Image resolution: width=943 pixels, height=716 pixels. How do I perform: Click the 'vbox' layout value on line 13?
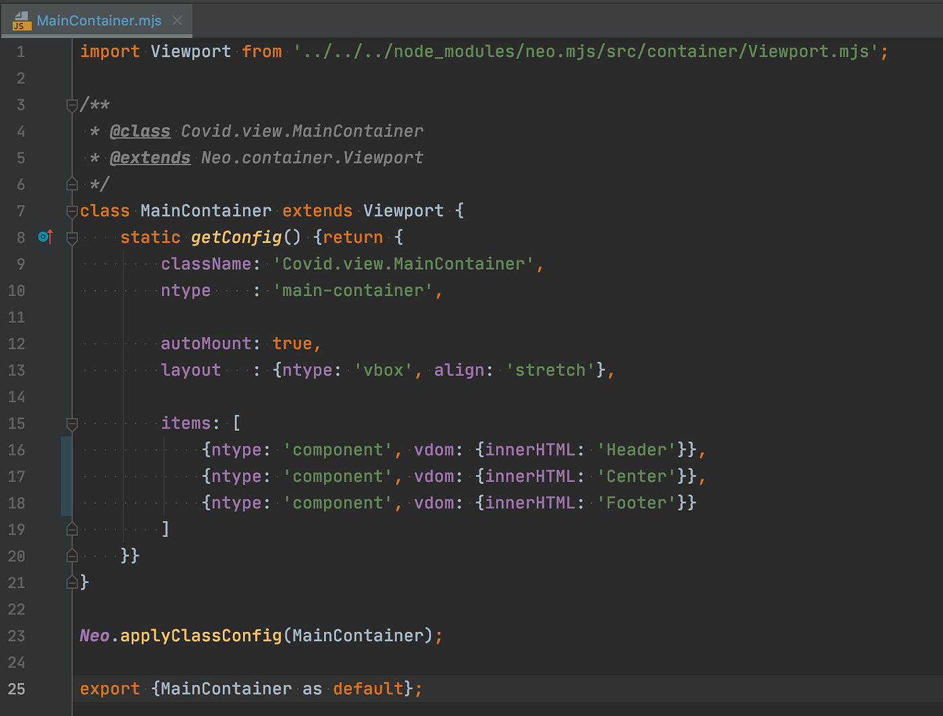pyautogui.click(x=384, y=369)
